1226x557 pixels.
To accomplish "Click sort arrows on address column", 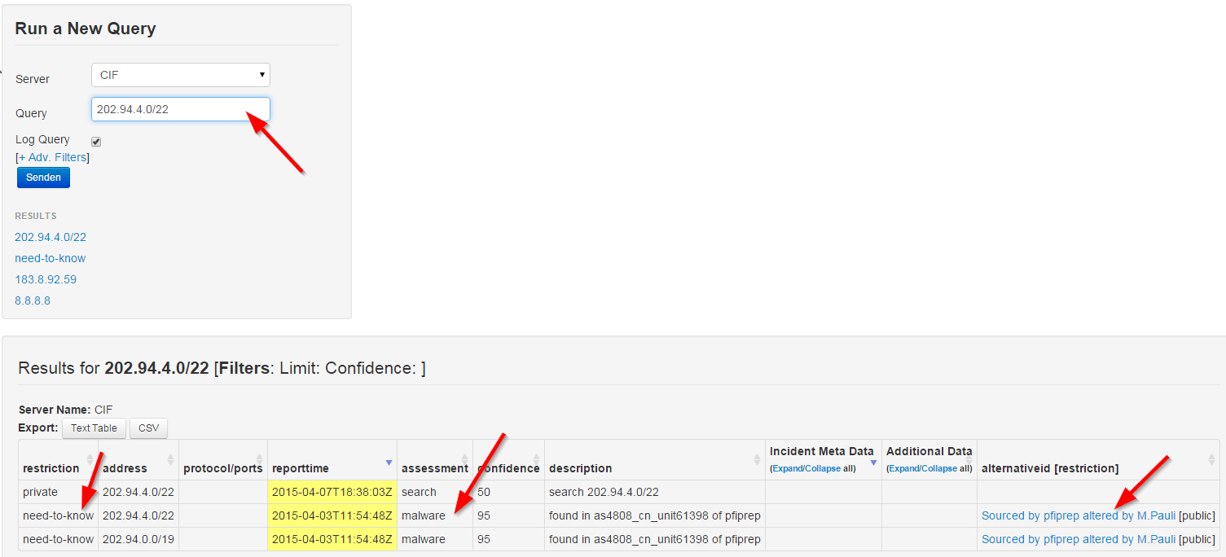I will click(171, 459).
